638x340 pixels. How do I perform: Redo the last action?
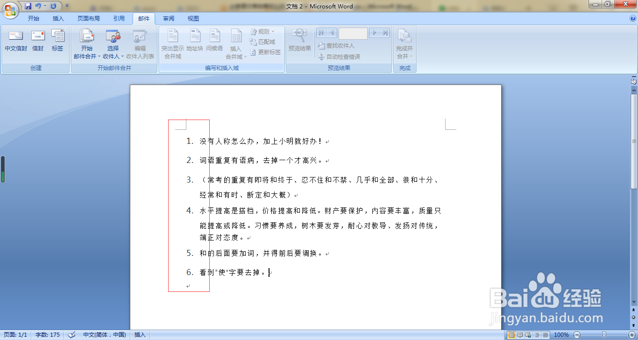pyautogui.click(x=53, y=6)
